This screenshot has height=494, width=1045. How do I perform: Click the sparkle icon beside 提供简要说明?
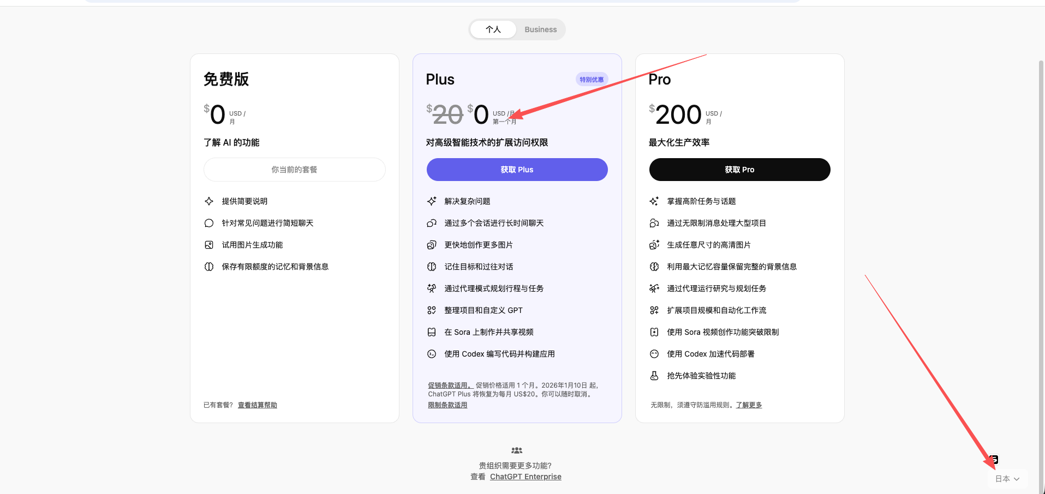[209, 201]
